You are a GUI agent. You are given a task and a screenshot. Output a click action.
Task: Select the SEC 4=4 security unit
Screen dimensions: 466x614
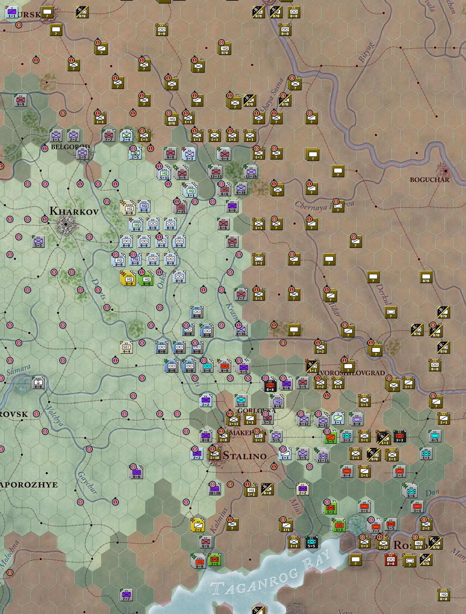[127, 347]
